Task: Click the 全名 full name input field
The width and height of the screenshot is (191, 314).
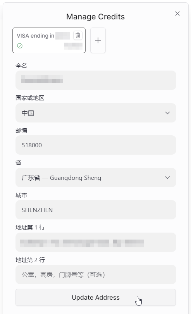Action: 96,80
